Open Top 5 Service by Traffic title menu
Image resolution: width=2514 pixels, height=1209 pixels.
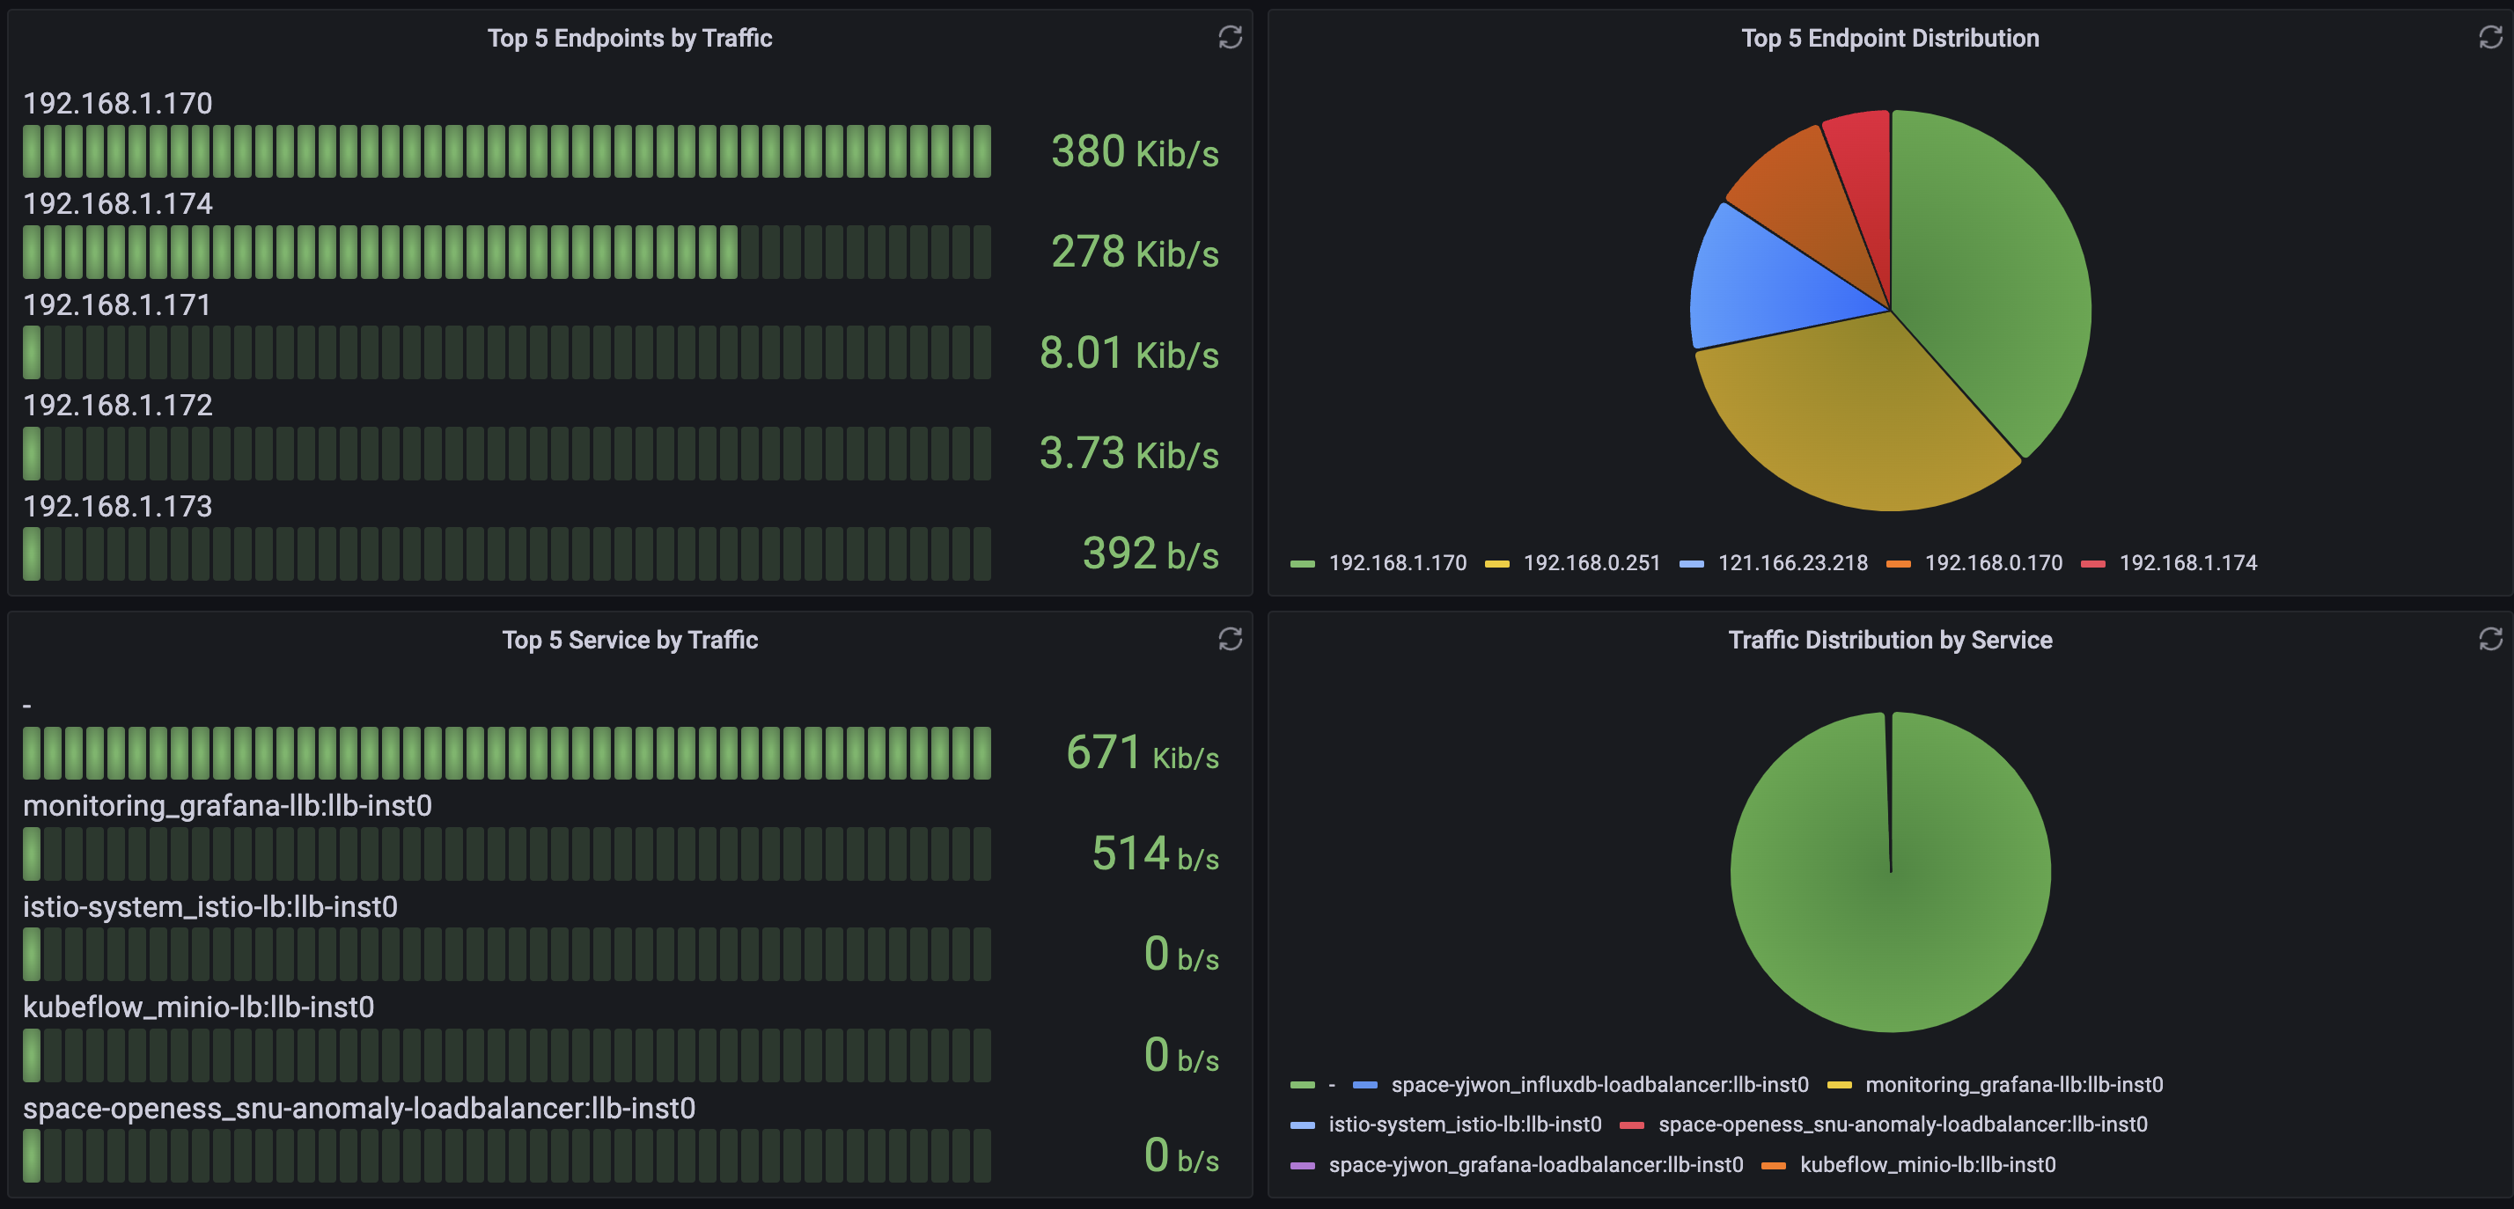[x=629, y=640]
